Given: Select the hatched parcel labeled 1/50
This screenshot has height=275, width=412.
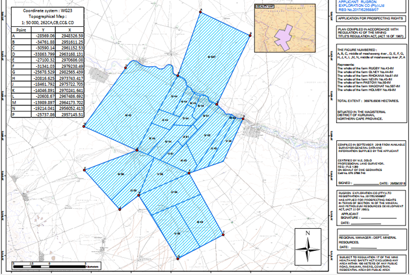Looking at the screenshot, I should click(160, 174).
